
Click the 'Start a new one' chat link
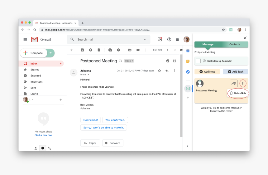pyautogui.click(x=43, y=135)
